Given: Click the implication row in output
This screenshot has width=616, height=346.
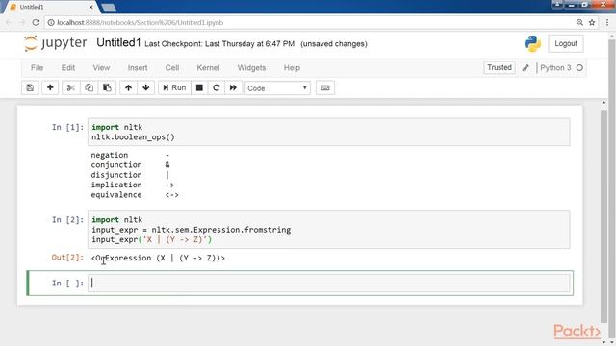Looking at the screenshot, I should pos(133,185).
